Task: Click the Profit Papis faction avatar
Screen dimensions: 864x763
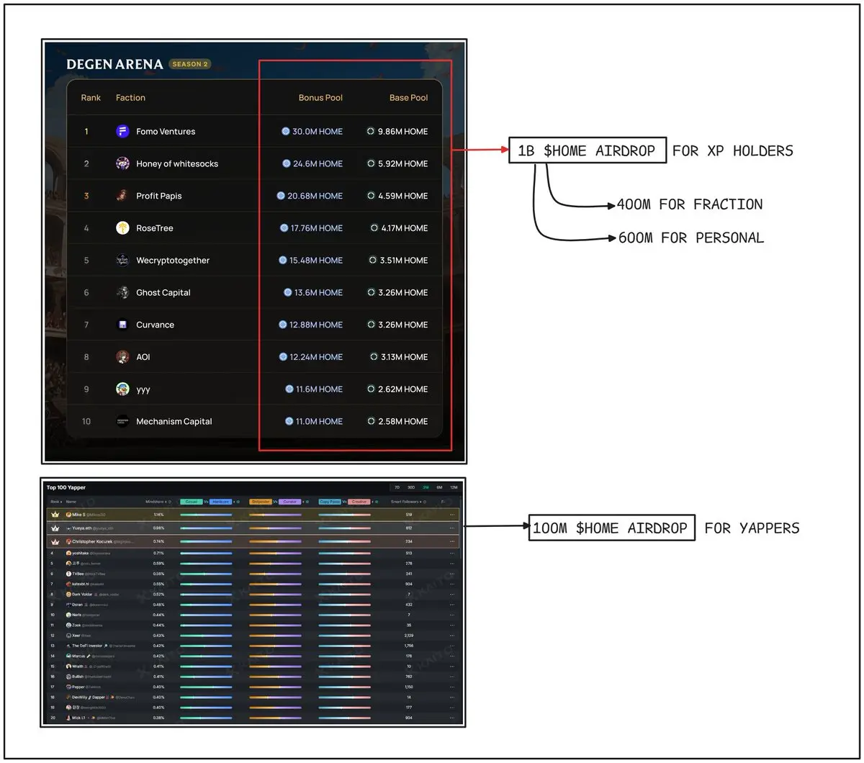Action: [x=122, y=196]
